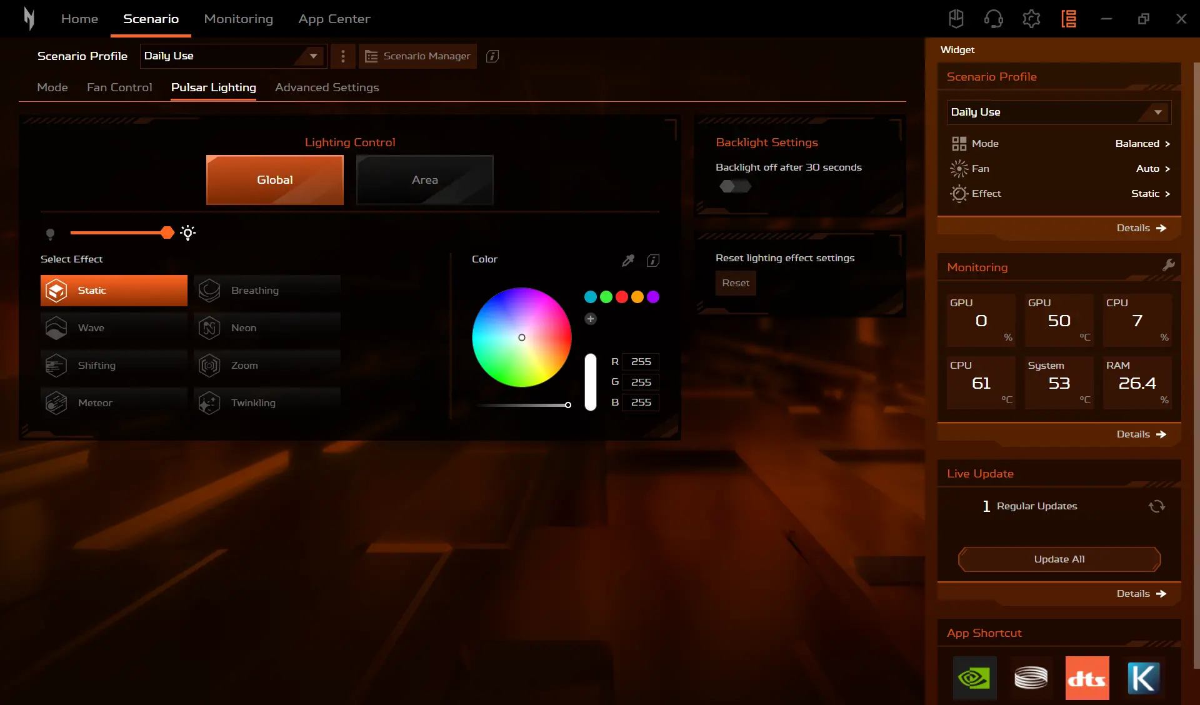The image size is (1200, 705).
Task: Pick the cyan preset color swatch
Action: (591, 297)
